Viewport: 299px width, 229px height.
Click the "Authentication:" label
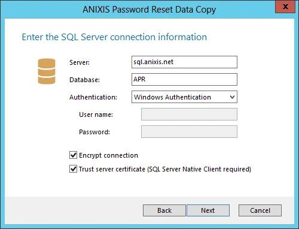pyautogui.click(x=93, y=97)
